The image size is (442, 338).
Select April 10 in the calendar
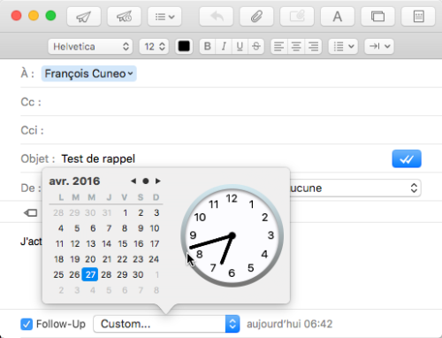point(155,228)
